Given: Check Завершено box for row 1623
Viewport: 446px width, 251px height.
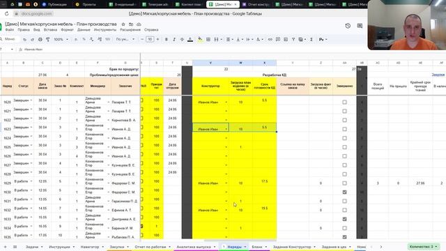Looking at the screenshot, I should coord(344,129).
